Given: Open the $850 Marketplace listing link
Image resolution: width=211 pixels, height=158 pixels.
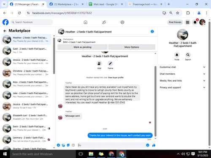Looking at the screenshot, I should 79,42.
